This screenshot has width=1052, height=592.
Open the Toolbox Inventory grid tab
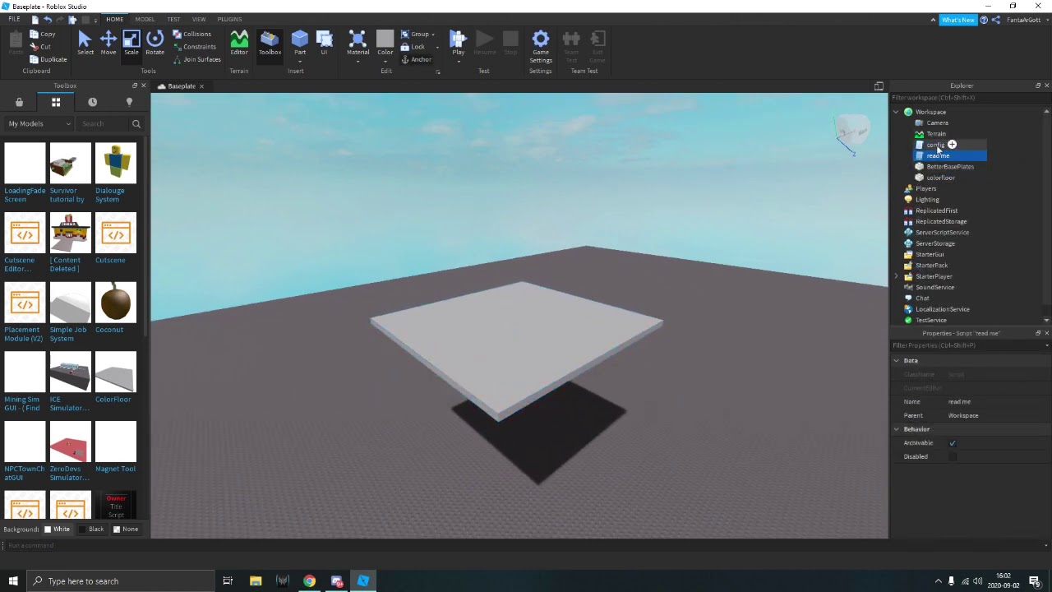56,102
